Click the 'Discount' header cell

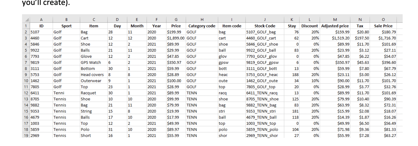click(x=309, y=26)
